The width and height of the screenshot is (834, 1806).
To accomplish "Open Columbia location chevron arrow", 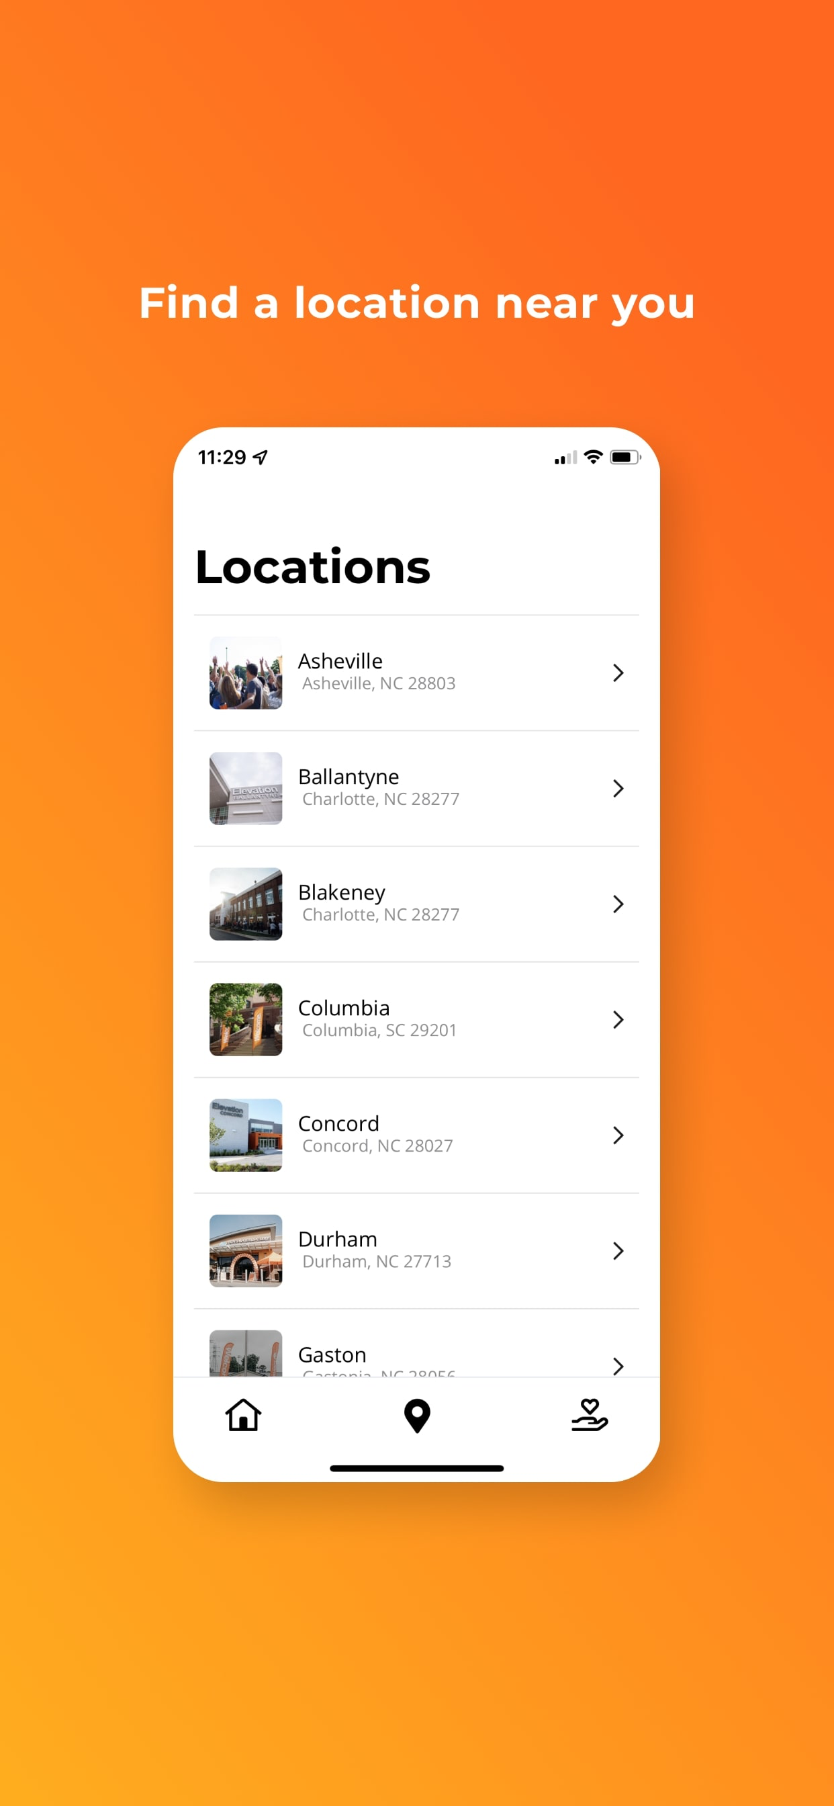I will pos(617,1020).
